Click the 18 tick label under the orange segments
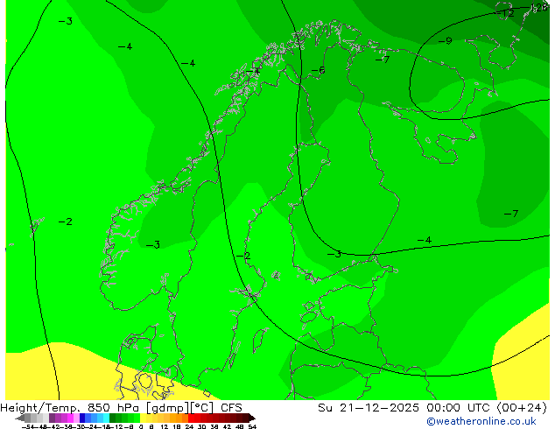 (177, 426)
